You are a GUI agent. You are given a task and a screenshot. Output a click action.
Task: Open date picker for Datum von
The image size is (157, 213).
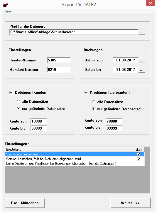click(142, 60)
